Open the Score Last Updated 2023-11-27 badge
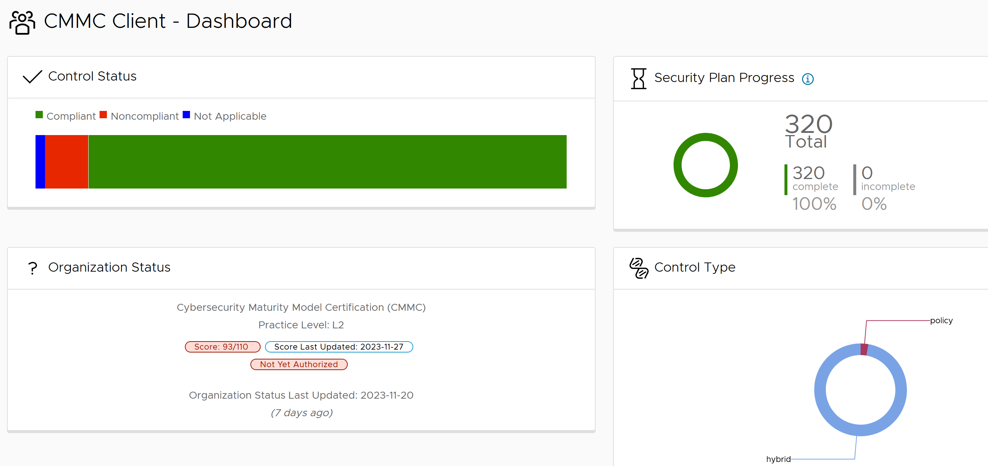Screen dimensions: 988x466 (339, 346)
